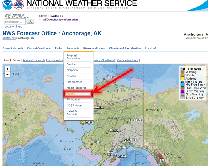Open the Current Conditions menu
The image size is (208, 166).
coord(39,49)
